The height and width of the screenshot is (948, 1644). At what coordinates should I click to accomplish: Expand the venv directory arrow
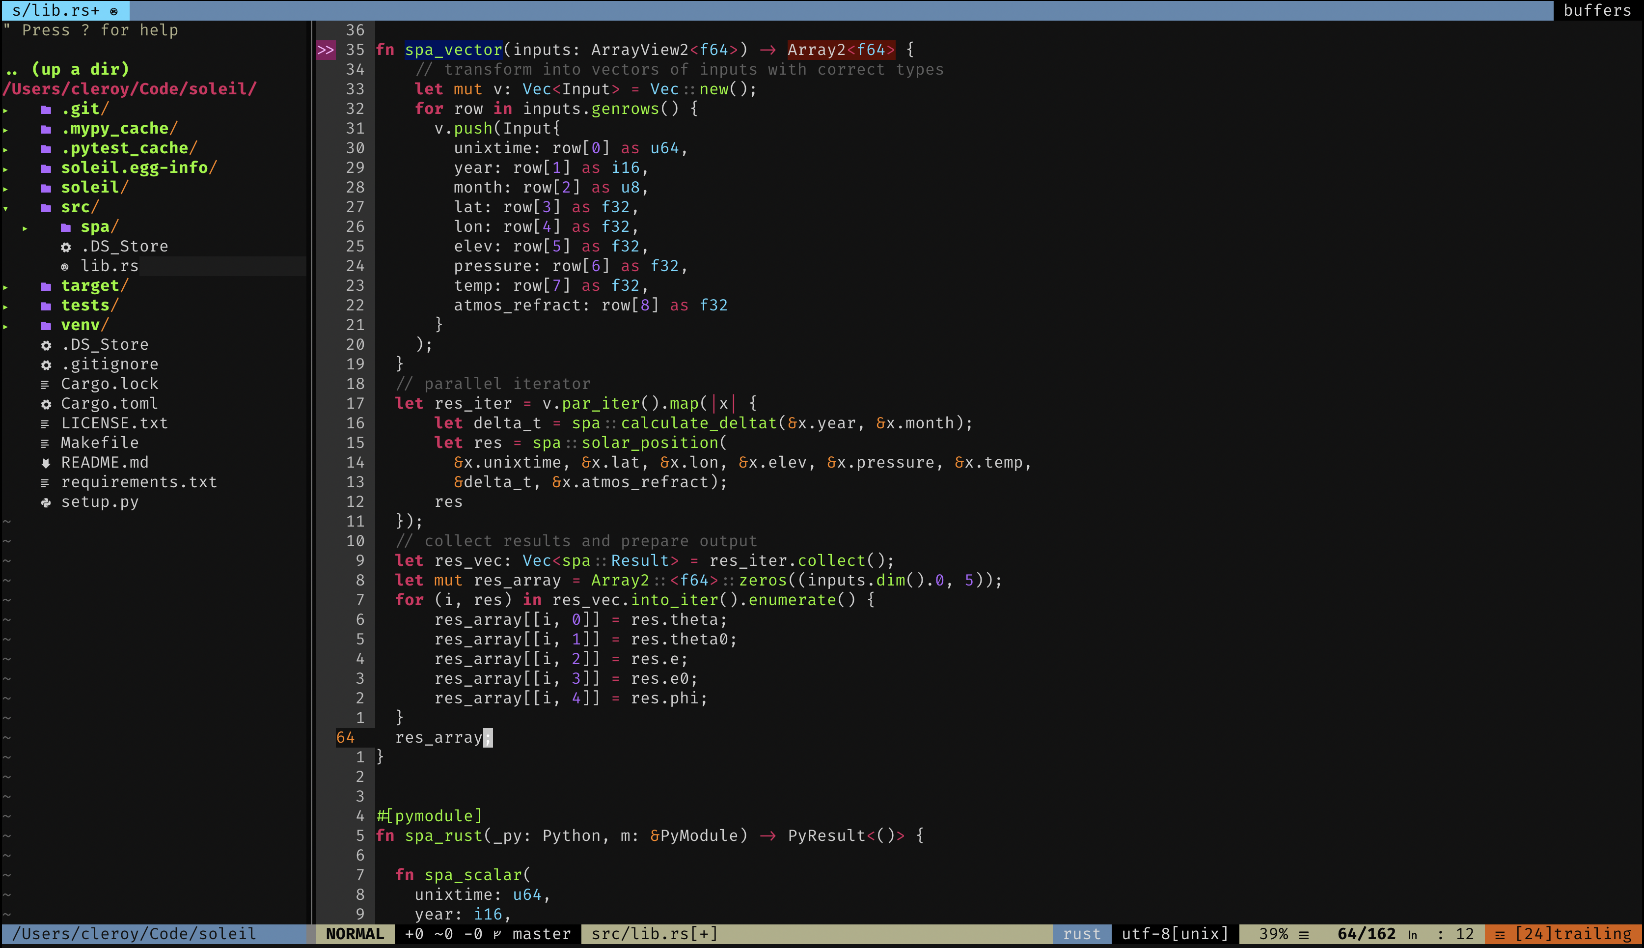coord(6,326)
